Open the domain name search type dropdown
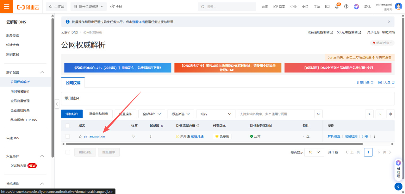 [x=216, y=114]
